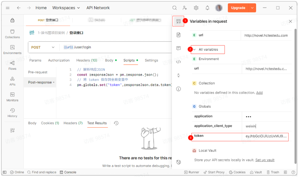Close the Variables in request panel
Screen dimensions: 298x177
point(290,21)
